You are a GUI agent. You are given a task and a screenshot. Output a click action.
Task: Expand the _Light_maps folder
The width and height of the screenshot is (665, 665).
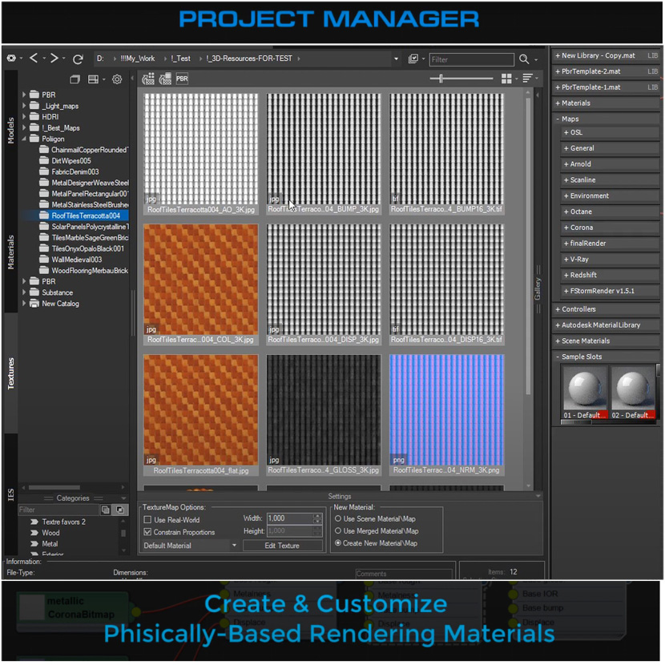coord(24,106)
